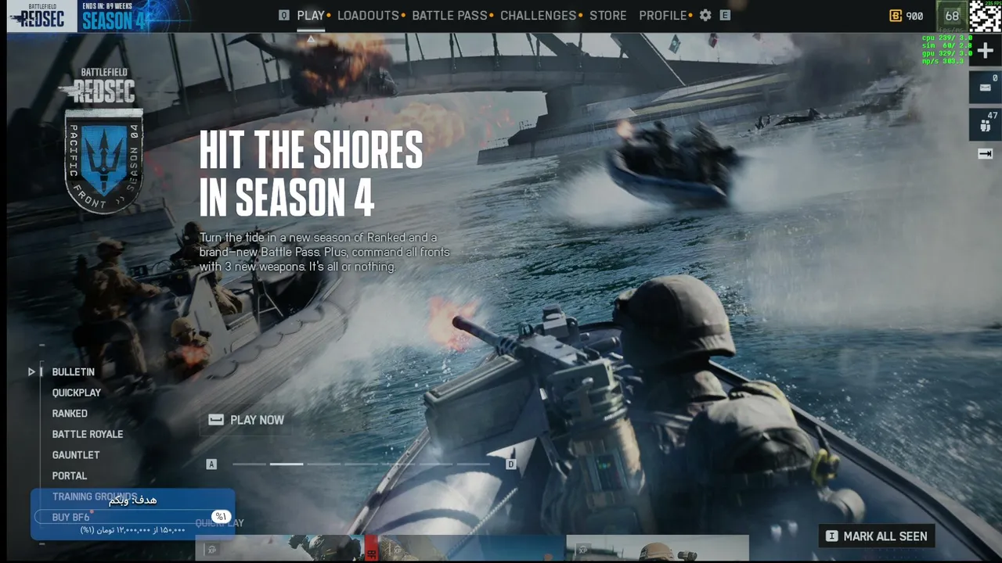Click the "Turn the tide" description text
The width and height of the screenshot is (1002, 563).
(x=324, y=252)
